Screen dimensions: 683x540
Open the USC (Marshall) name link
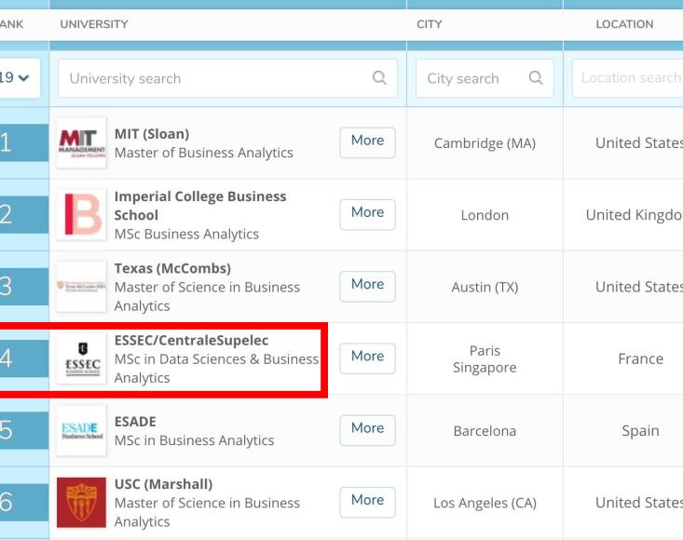(x=163, y=484)
